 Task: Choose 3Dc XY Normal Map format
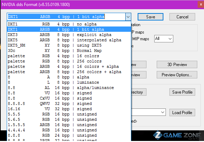[69, 51]
